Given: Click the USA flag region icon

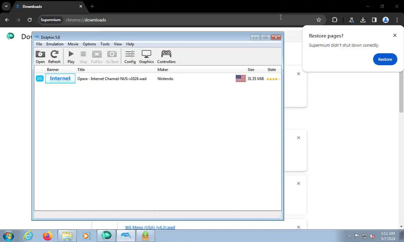Looking at the screenshot, I should pyautogui.click(x=241, y=78).
